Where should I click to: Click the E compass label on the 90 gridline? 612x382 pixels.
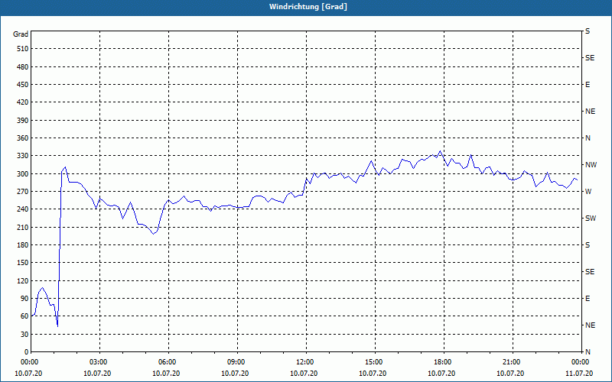(588, 299)
